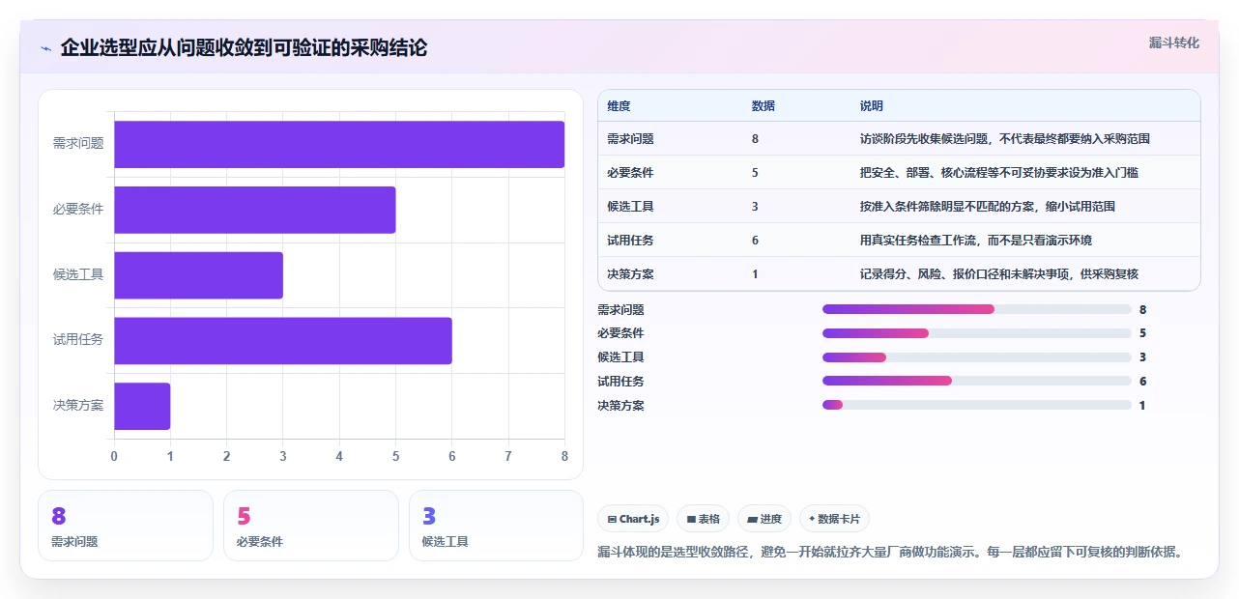Click the 数据 table column header
The image size is (1239, 599).
pos(763,105)
